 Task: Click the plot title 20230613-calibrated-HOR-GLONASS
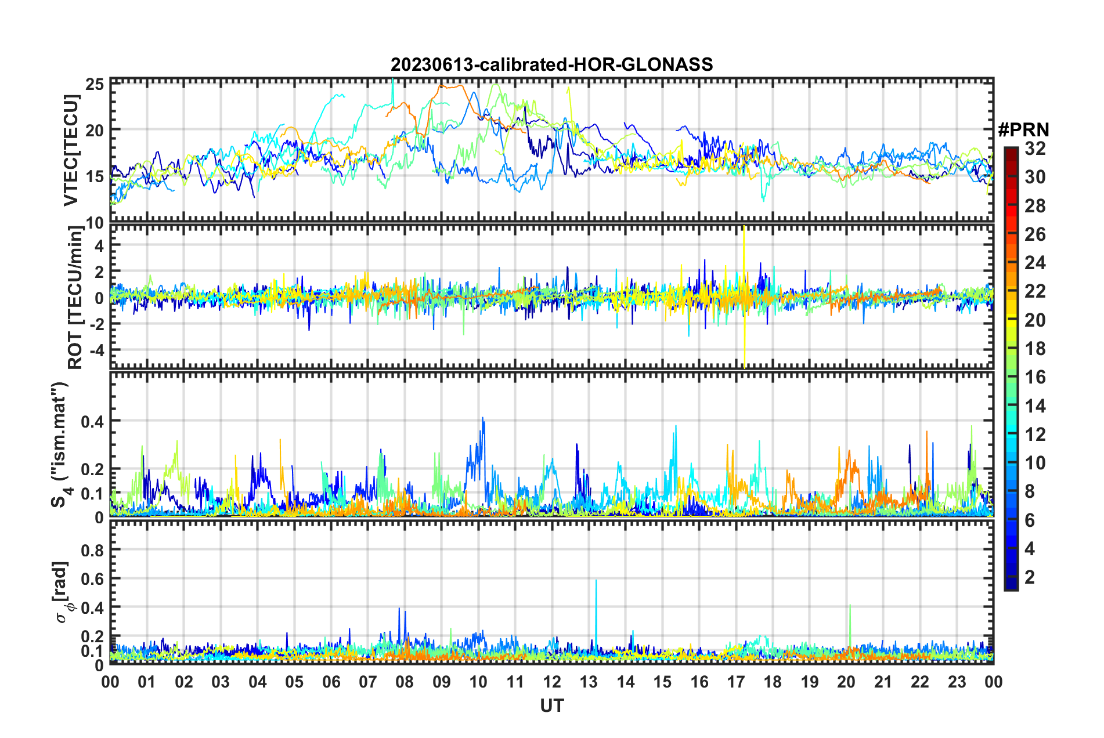pos(551,64)
